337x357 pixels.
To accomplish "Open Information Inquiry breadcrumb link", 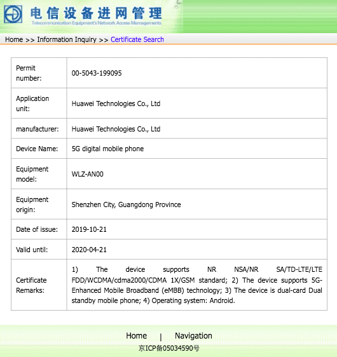I will pos(67,39).
